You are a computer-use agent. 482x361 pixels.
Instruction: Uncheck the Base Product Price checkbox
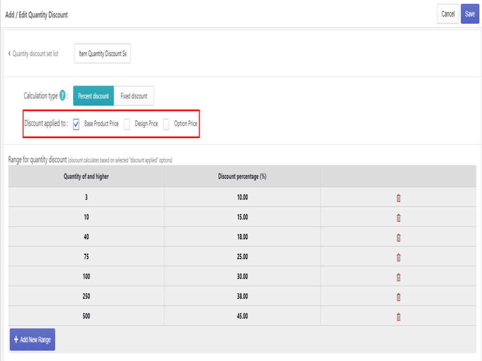click(76, 124)
